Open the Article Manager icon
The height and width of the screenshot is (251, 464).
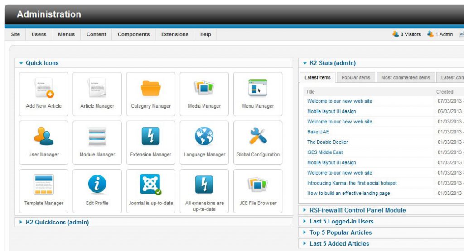[x=97, y=94]
